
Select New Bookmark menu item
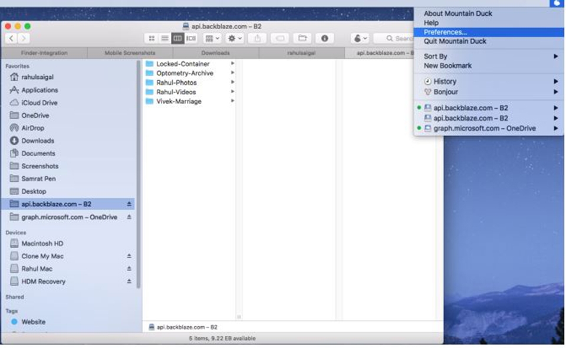coord(447,65)
